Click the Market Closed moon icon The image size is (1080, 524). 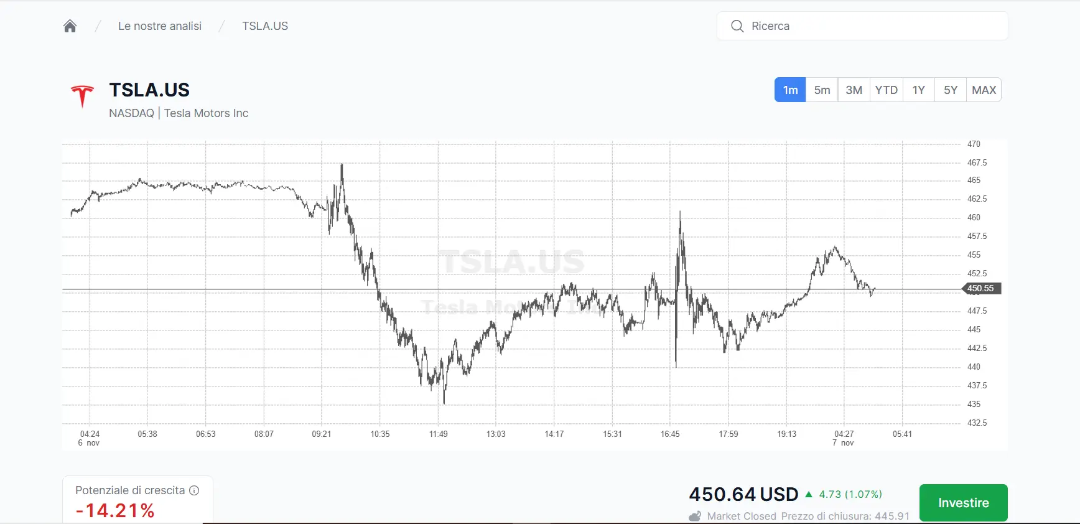[695, 517]
